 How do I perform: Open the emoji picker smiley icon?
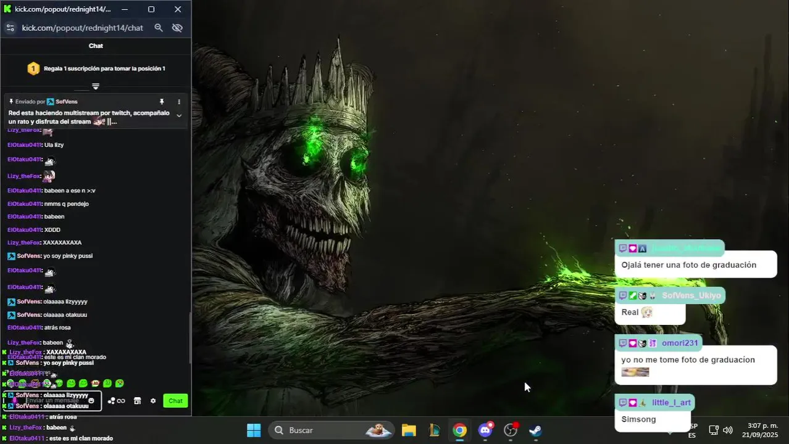click(x=91, y=401)
